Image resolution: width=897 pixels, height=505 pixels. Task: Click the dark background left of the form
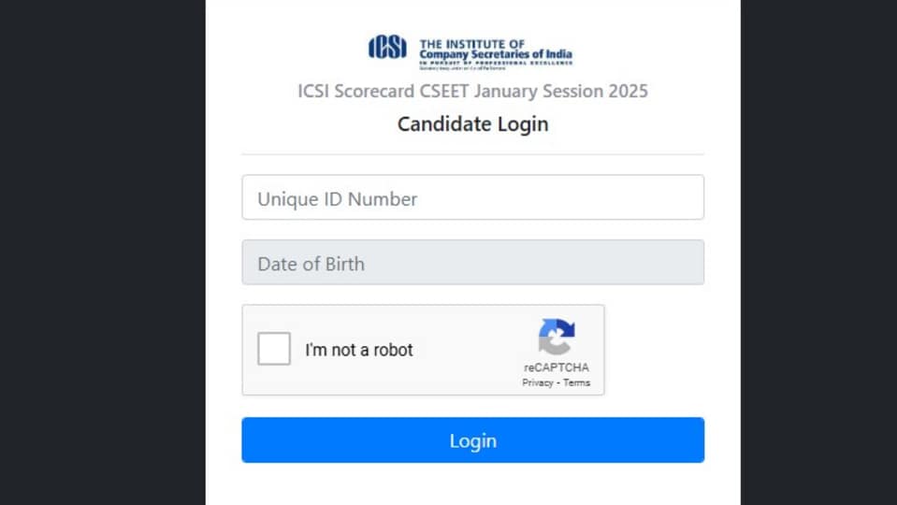(x=103, y=252)
